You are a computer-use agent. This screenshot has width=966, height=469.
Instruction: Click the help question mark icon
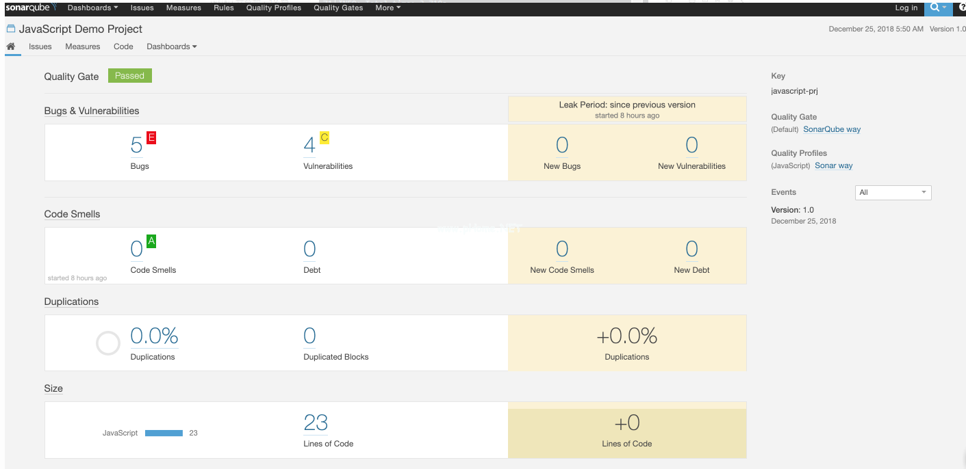coord(961,8)
